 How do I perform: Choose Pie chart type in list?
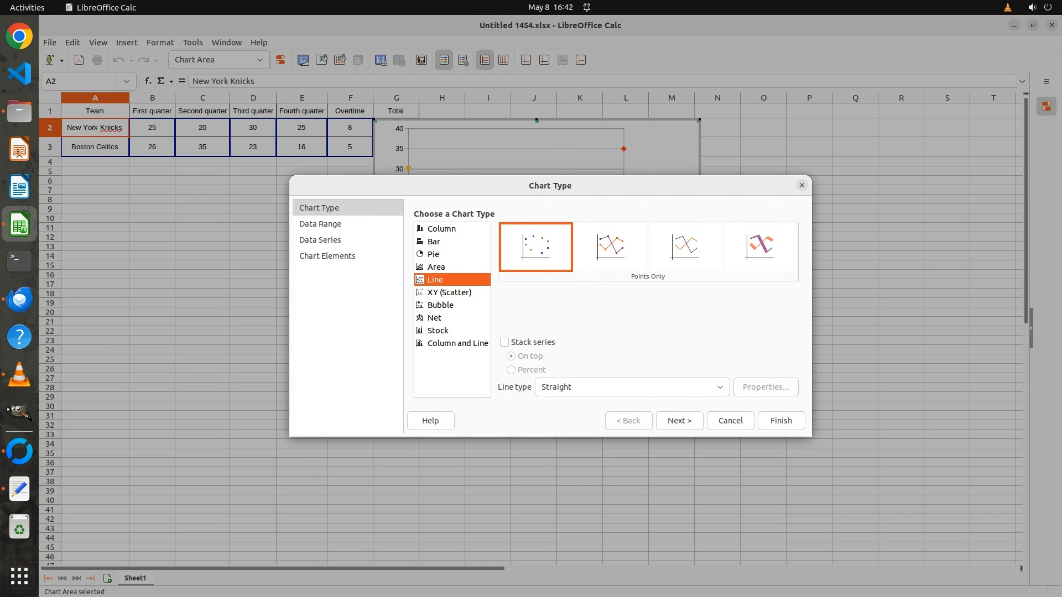coord(433,254)
